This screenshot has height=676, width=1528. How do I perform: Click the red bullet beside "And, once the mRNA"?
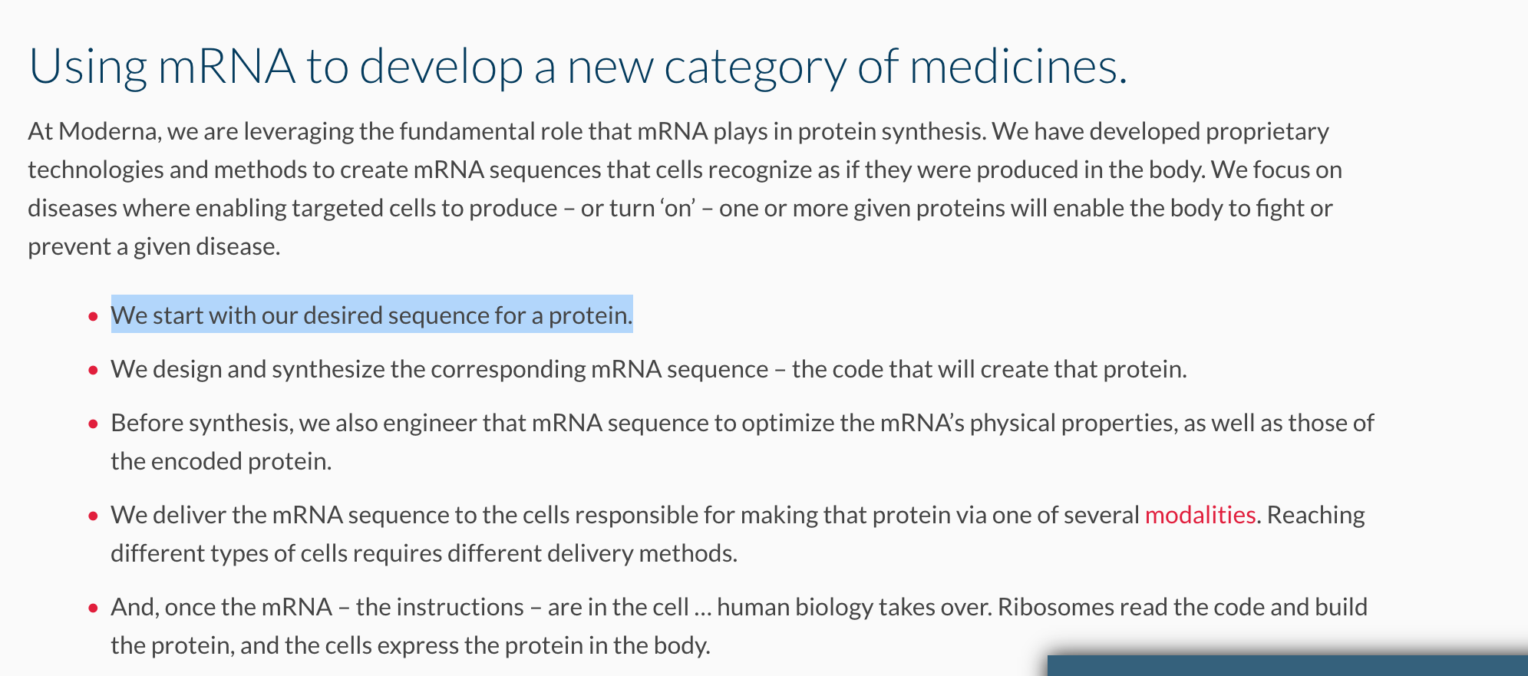click(94, 608)
